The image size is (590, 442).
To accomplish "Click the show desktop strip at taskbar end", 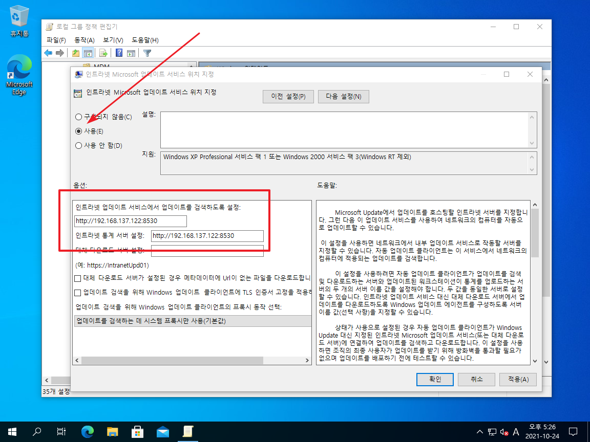I will pyautogui.click(x=588, y=432).
